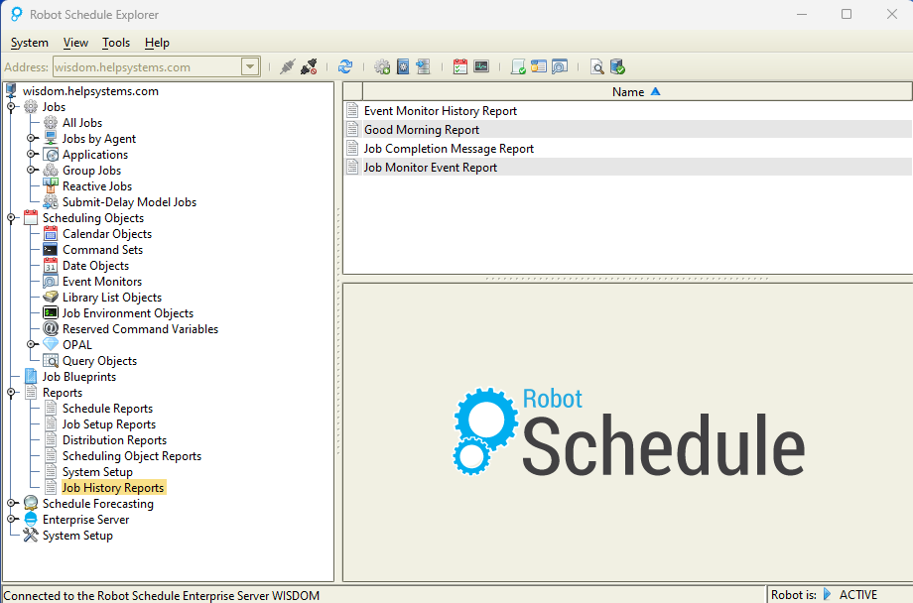This screenshot has height=603, width=913.
Task: Select bottom System Setup wrench item
Action: coord(77,536)
